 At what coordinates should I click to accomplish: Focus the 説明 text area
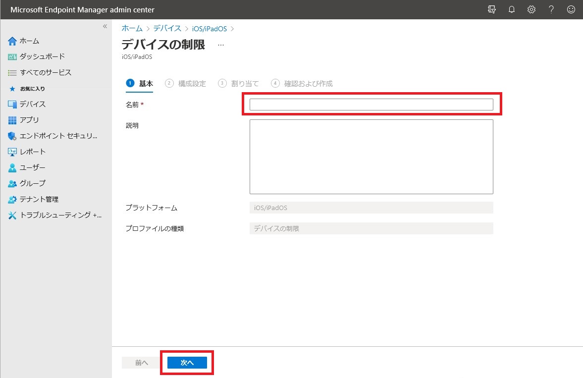click(x=371, y=157)
